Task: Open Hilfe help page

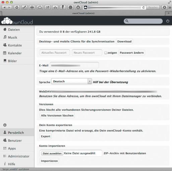Action: (17, 164)
